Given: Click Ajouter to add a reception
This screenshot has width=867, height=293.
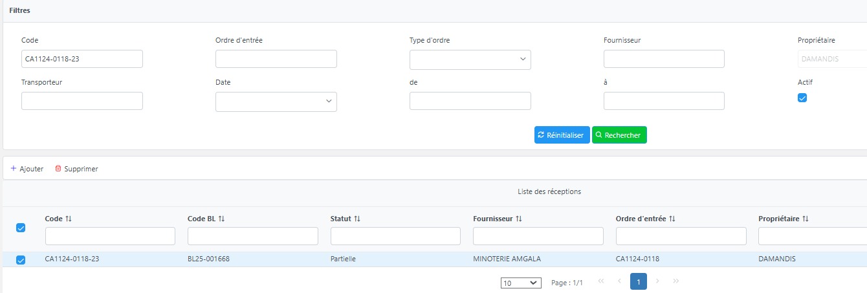Looking at the screenshot, I should 27,169.
